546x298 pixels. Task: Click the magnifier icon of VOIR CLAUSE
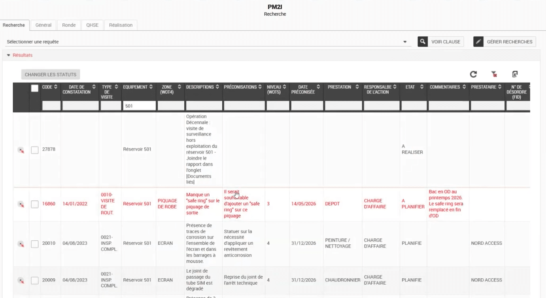point(423,41)
